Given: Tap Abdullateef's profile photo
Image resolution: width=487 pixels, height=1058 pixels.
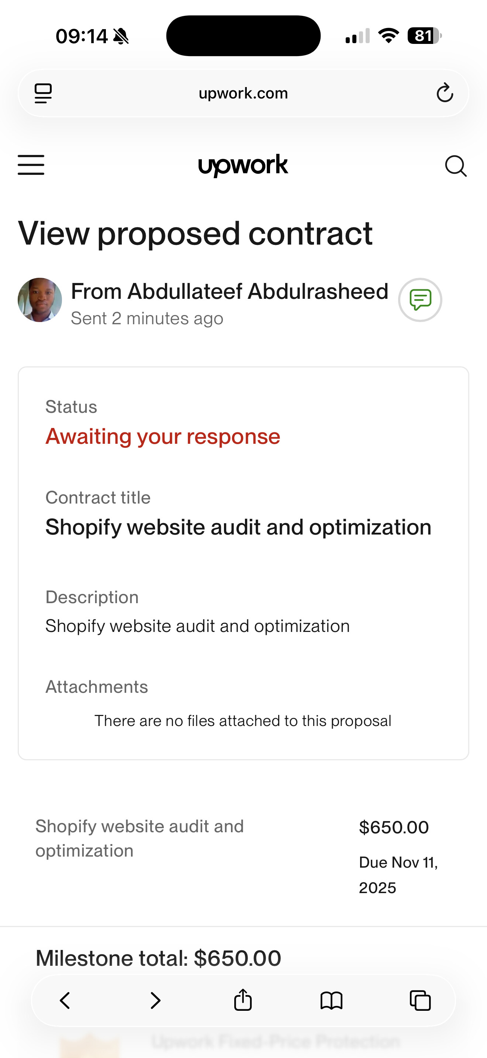Looking at the screenshot, I should pos(40,300).
